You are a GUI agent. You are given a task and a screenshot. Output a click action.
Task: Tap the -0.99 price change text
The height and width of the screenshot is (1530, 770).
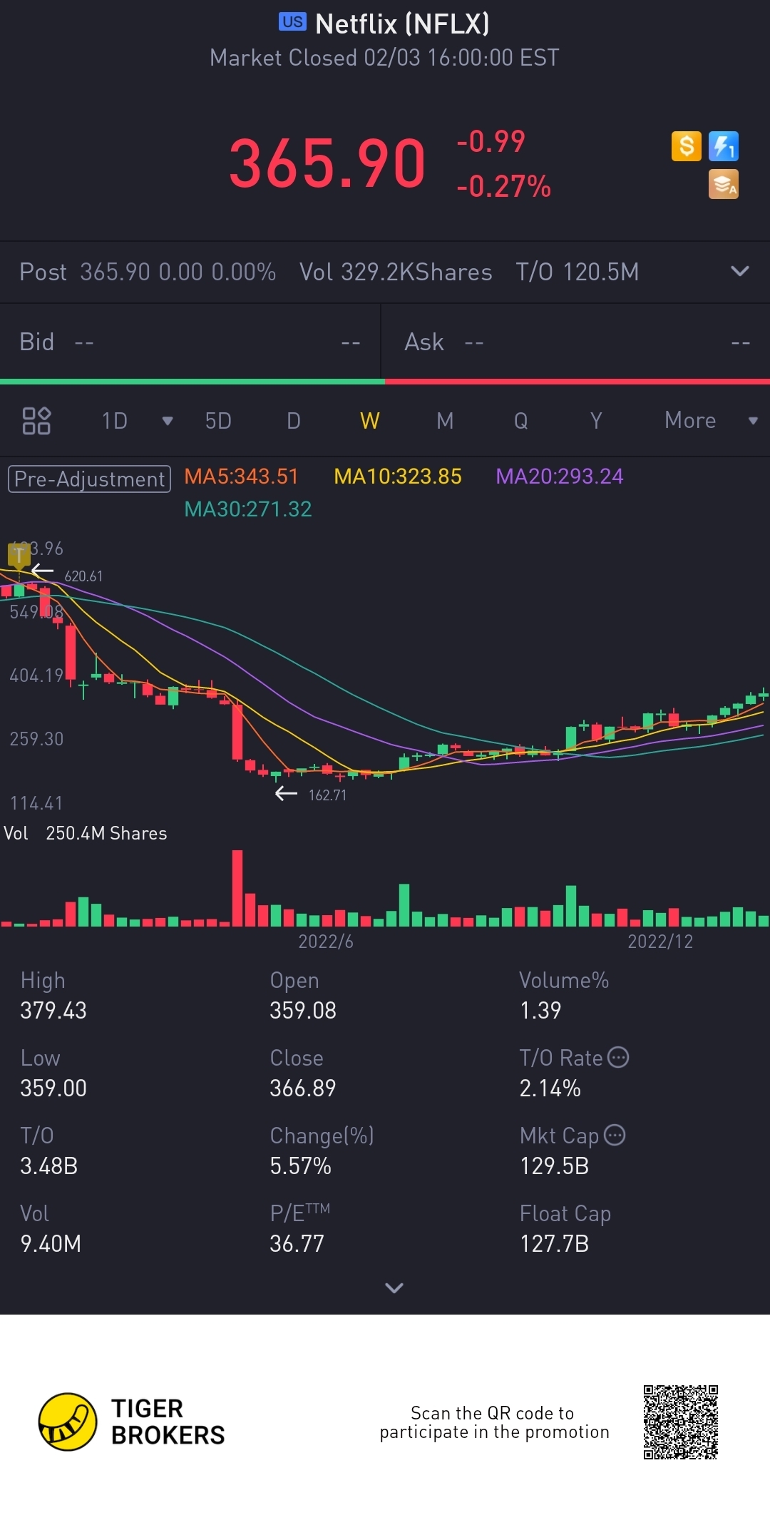click(491, 141)
